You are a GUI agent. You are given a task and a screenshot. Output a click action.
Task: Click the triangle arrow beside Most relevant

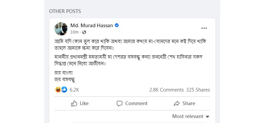[207, 117]
